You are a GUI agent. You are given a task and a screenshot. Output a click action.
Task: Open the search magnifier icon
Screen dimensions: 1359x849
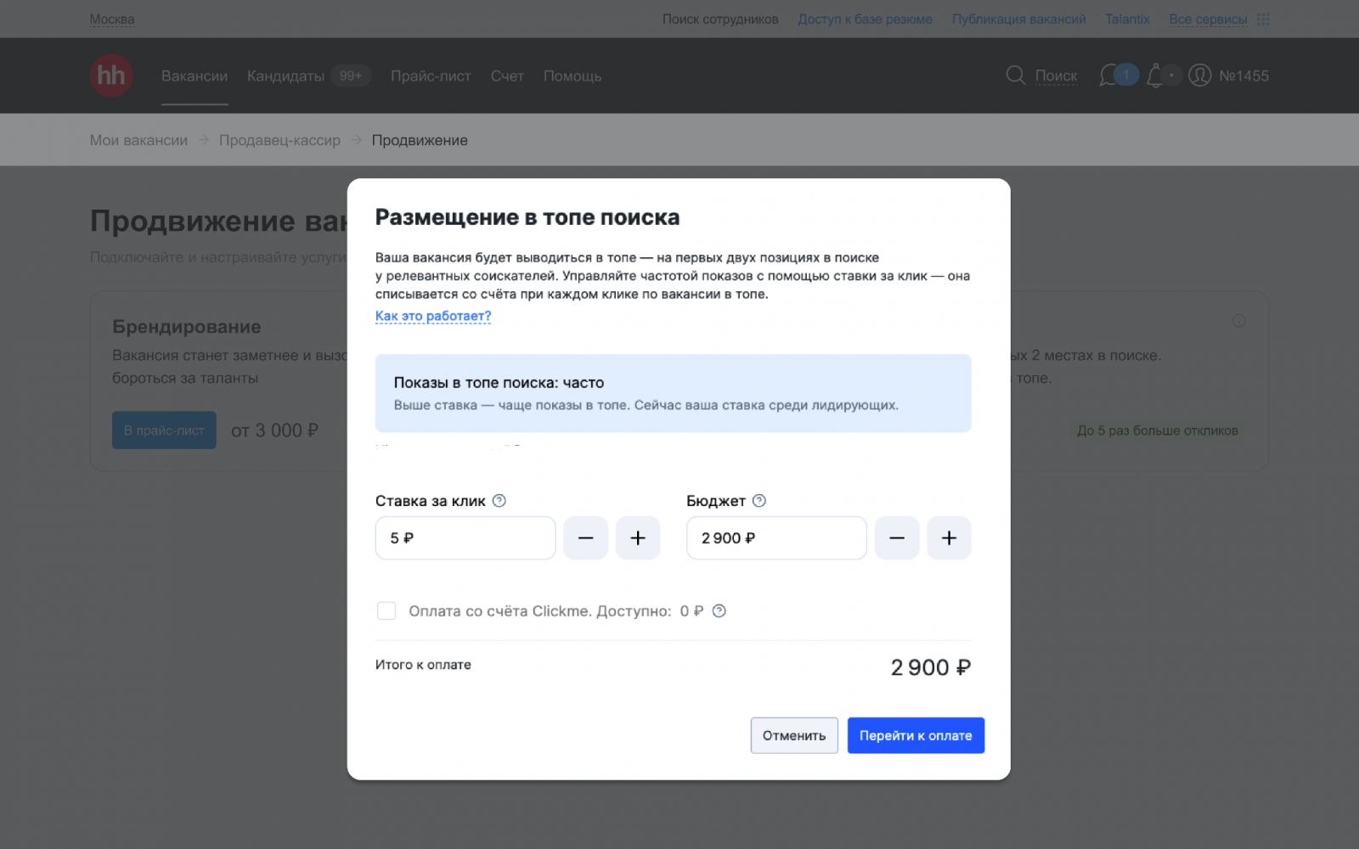(x=1015, y=76)
